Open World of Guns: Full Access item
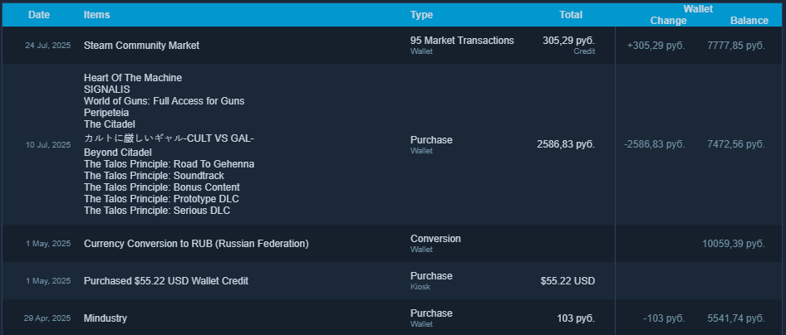Viewport: 786px width, 335px height. (165, 101)
